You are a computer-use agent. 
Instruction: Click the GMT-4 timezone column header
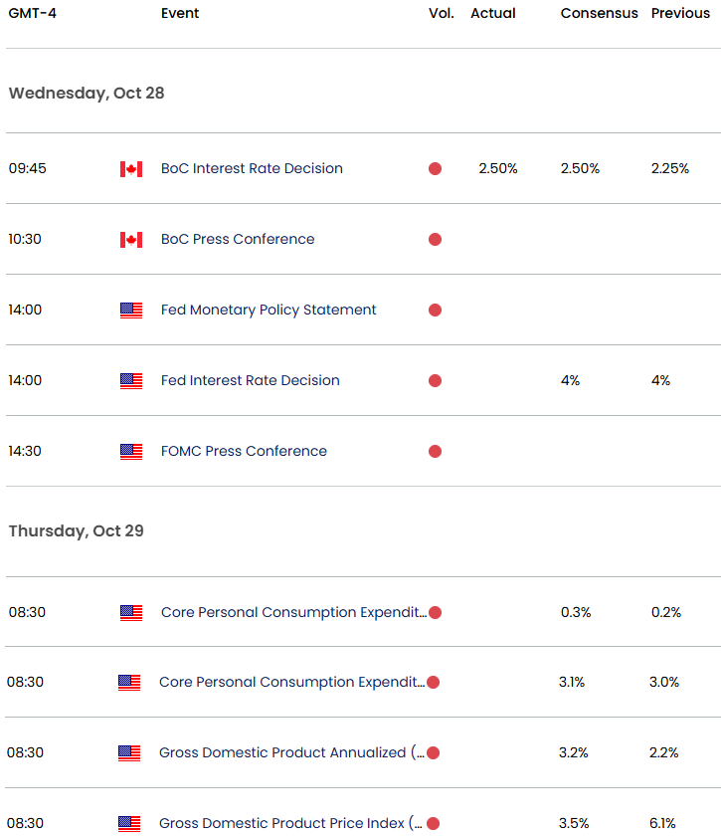pyautogui.click(x=33, y=13)
